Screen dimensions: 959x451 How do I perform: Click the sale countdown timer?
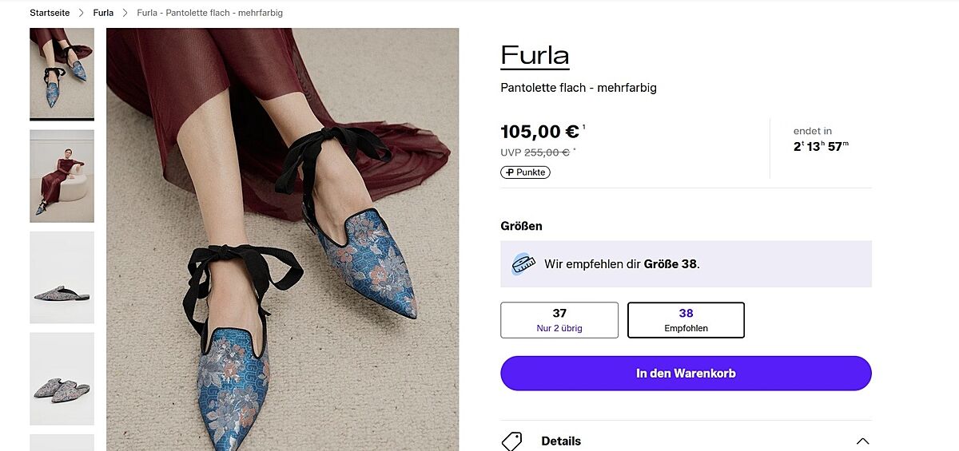tap(821, 146)
